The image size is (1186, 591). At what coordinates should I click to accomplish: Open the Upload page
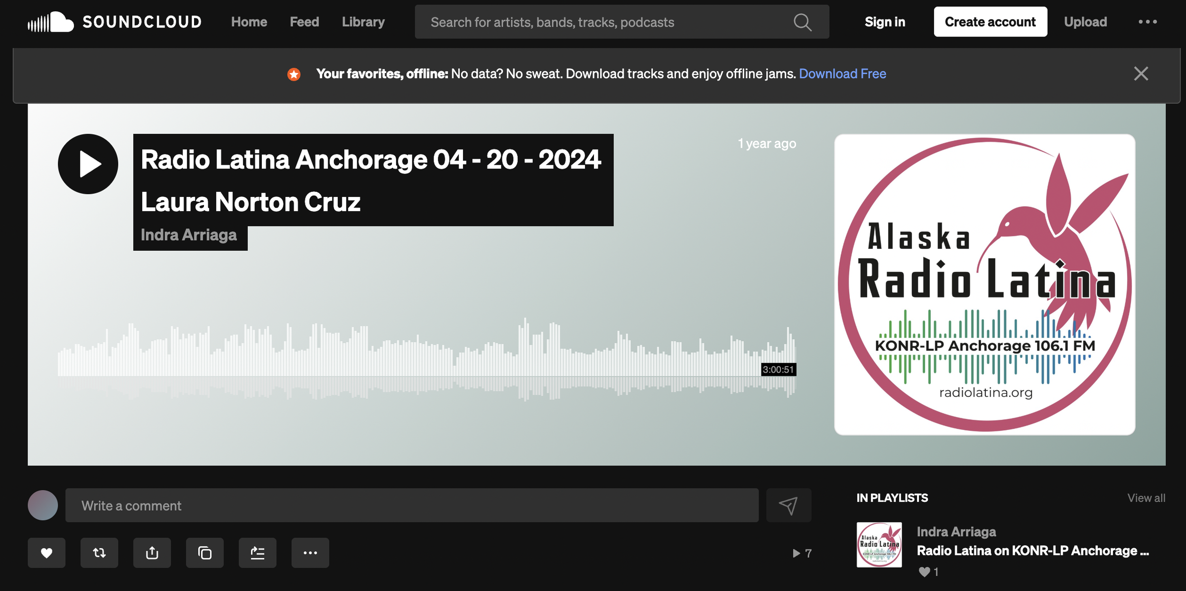pyautogui.click(x=1085, y=22)
